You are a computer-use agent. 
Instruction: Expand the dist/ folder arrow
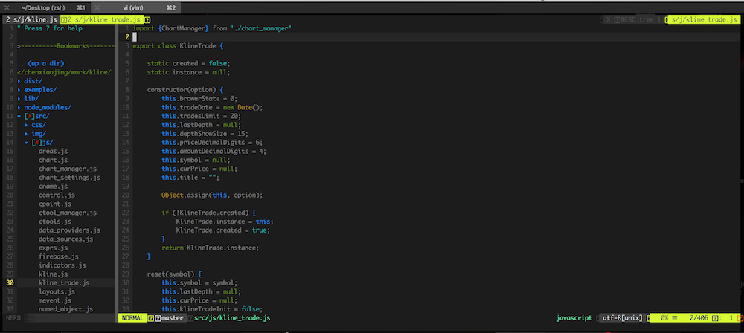tap(19, 81)
